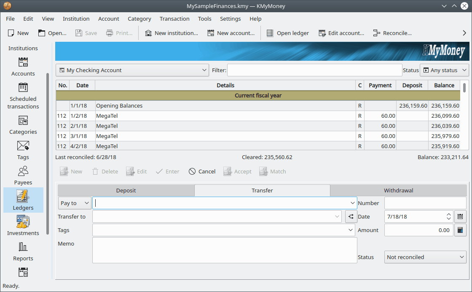The image size is (472, 292).
Task: Click Open… in the toolbar
Action: tap(52, 33)
